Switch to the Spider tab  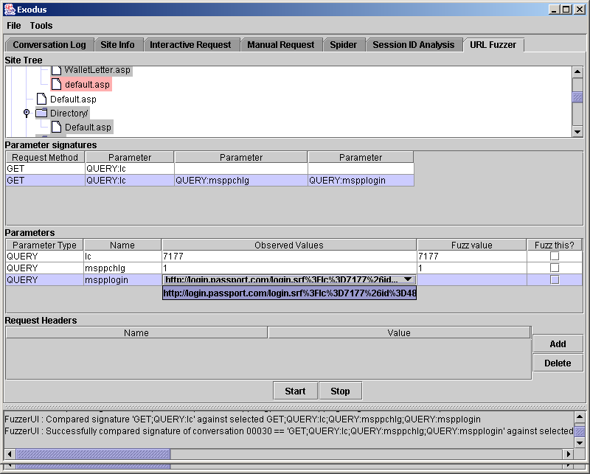tap(343, 45)
